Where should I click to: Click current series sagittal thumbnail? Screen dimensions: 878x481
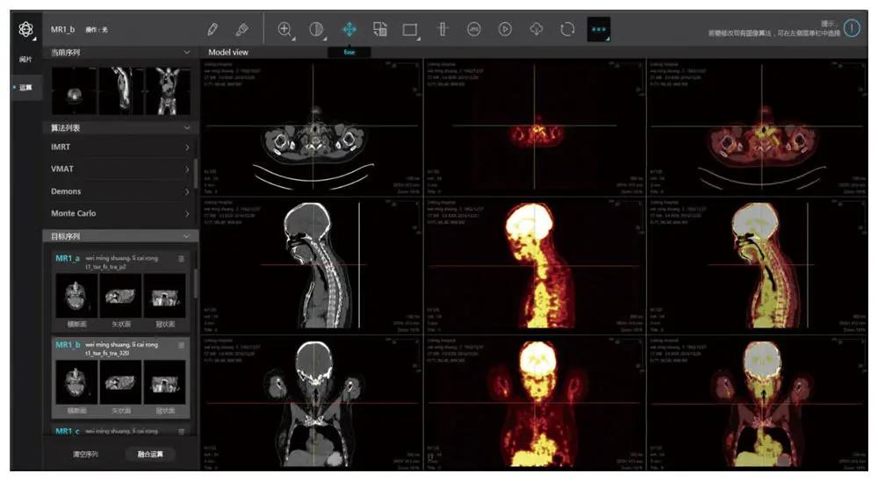tap(121, 91)
